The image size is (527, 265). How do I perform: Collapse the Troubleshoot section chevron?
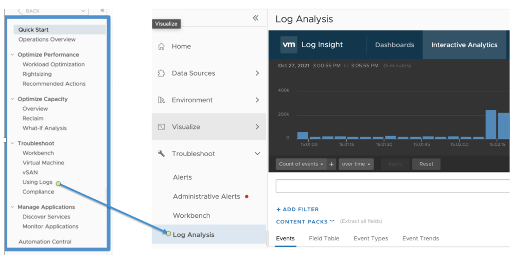[x=257, y=154]
